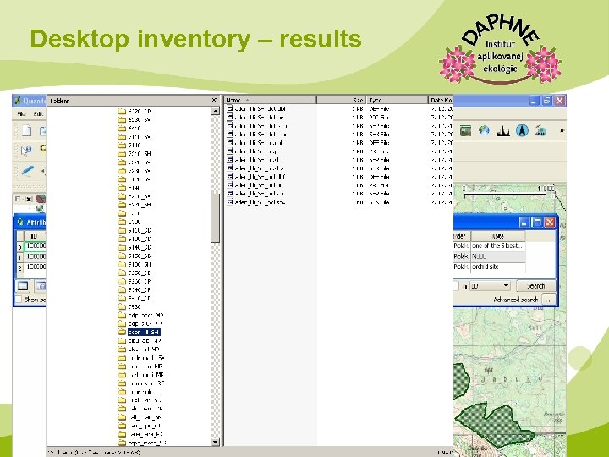Click the Search button in Attribute table
The height and width of the screenshot is (457, 609).
(535, 286)
